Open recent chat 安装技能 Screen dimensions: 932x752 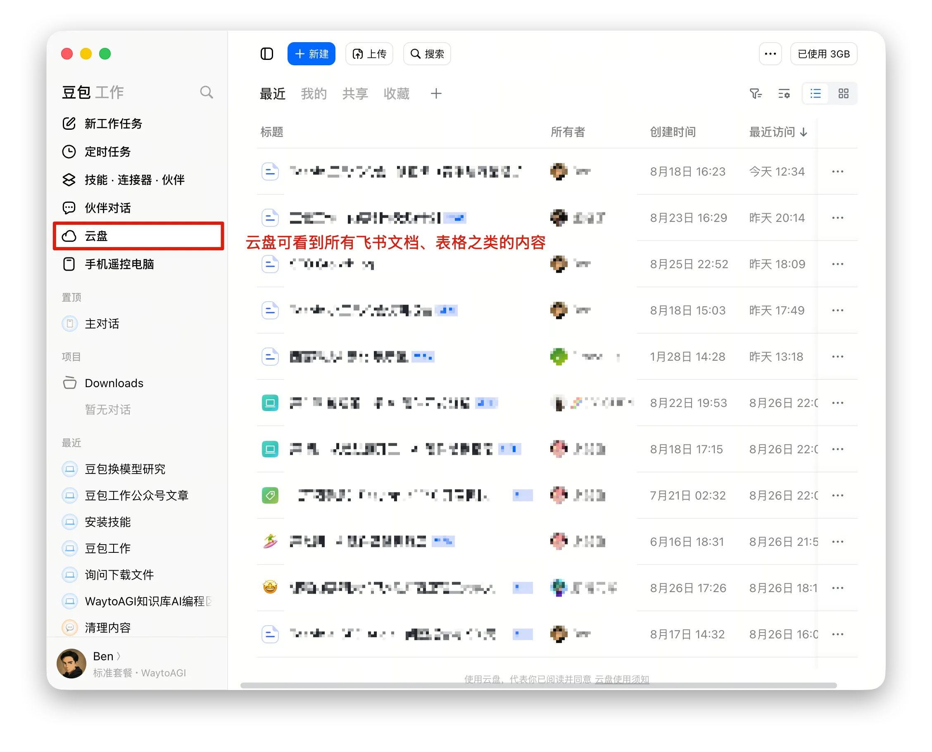tap(138, 522)
